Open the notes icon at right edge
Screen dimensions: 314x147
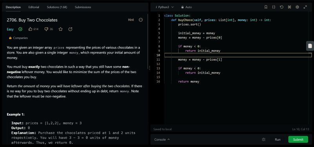(310, 46)
